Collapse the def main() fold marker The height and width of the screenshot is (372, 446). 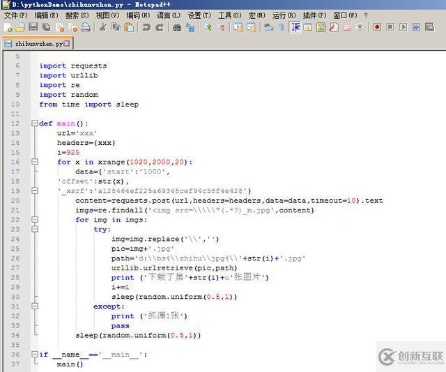(34, 124)
